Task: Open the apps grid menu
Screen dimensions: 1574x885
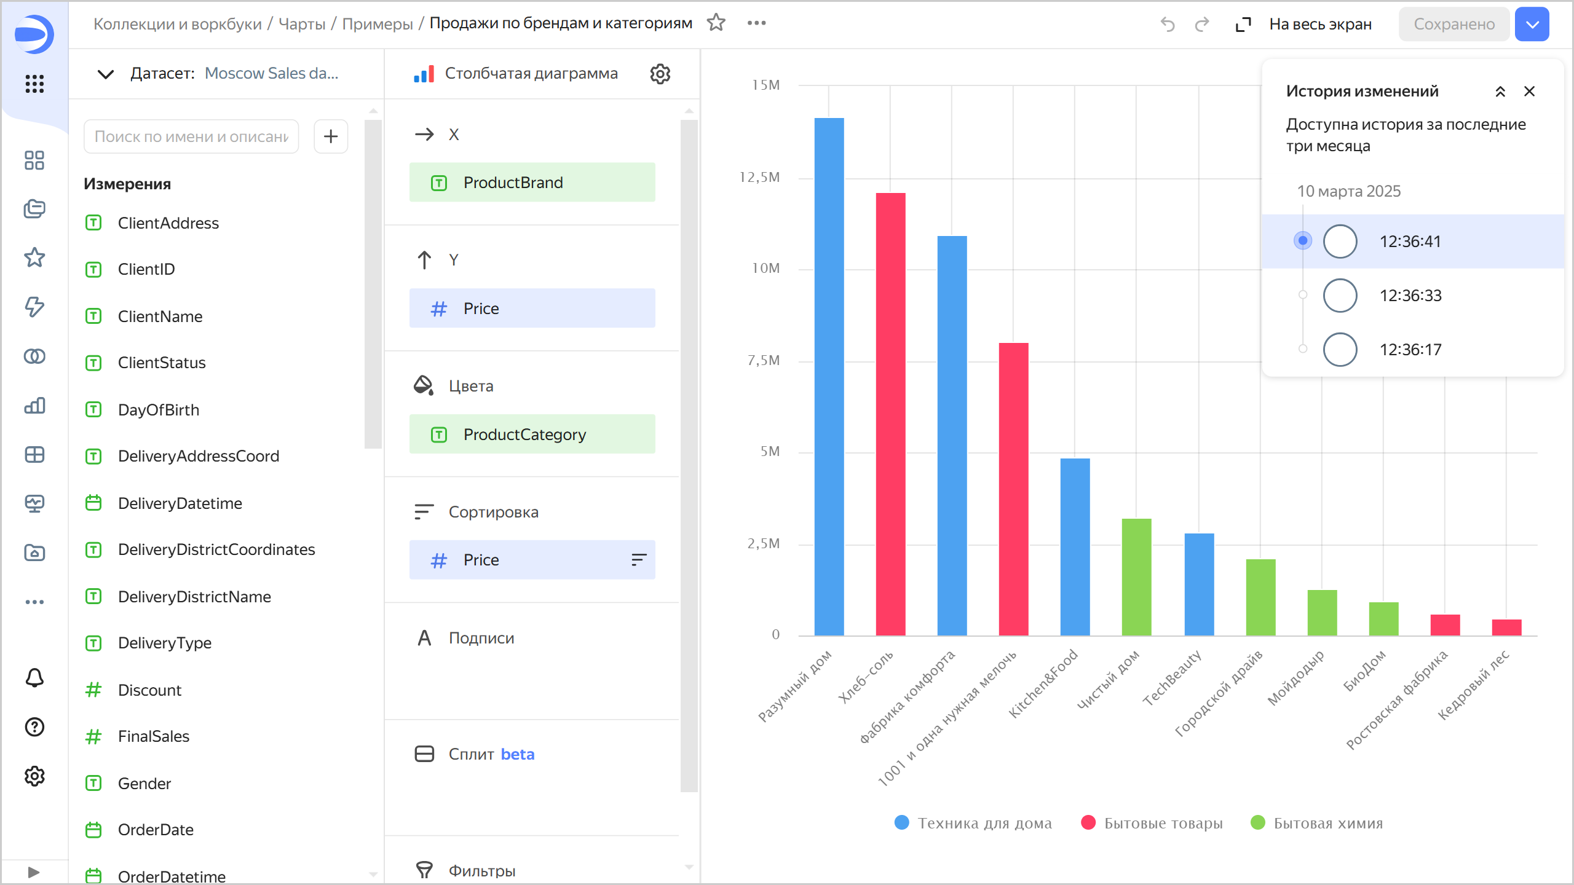Action: coord(34,84)
